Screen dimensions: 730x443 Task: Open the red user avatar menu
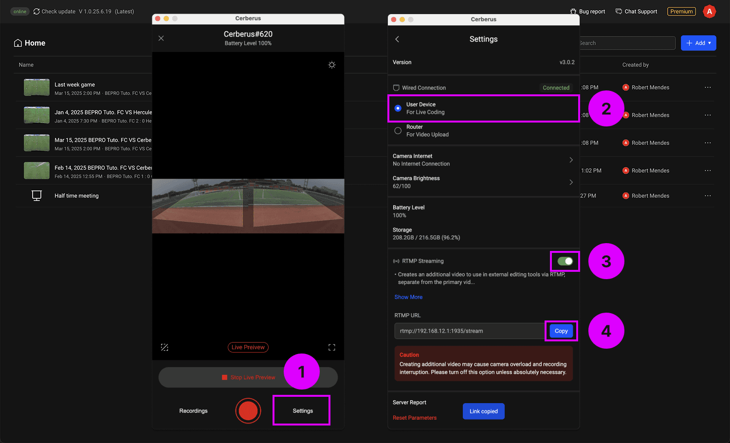pyautogui.click(x=710, y=11)
